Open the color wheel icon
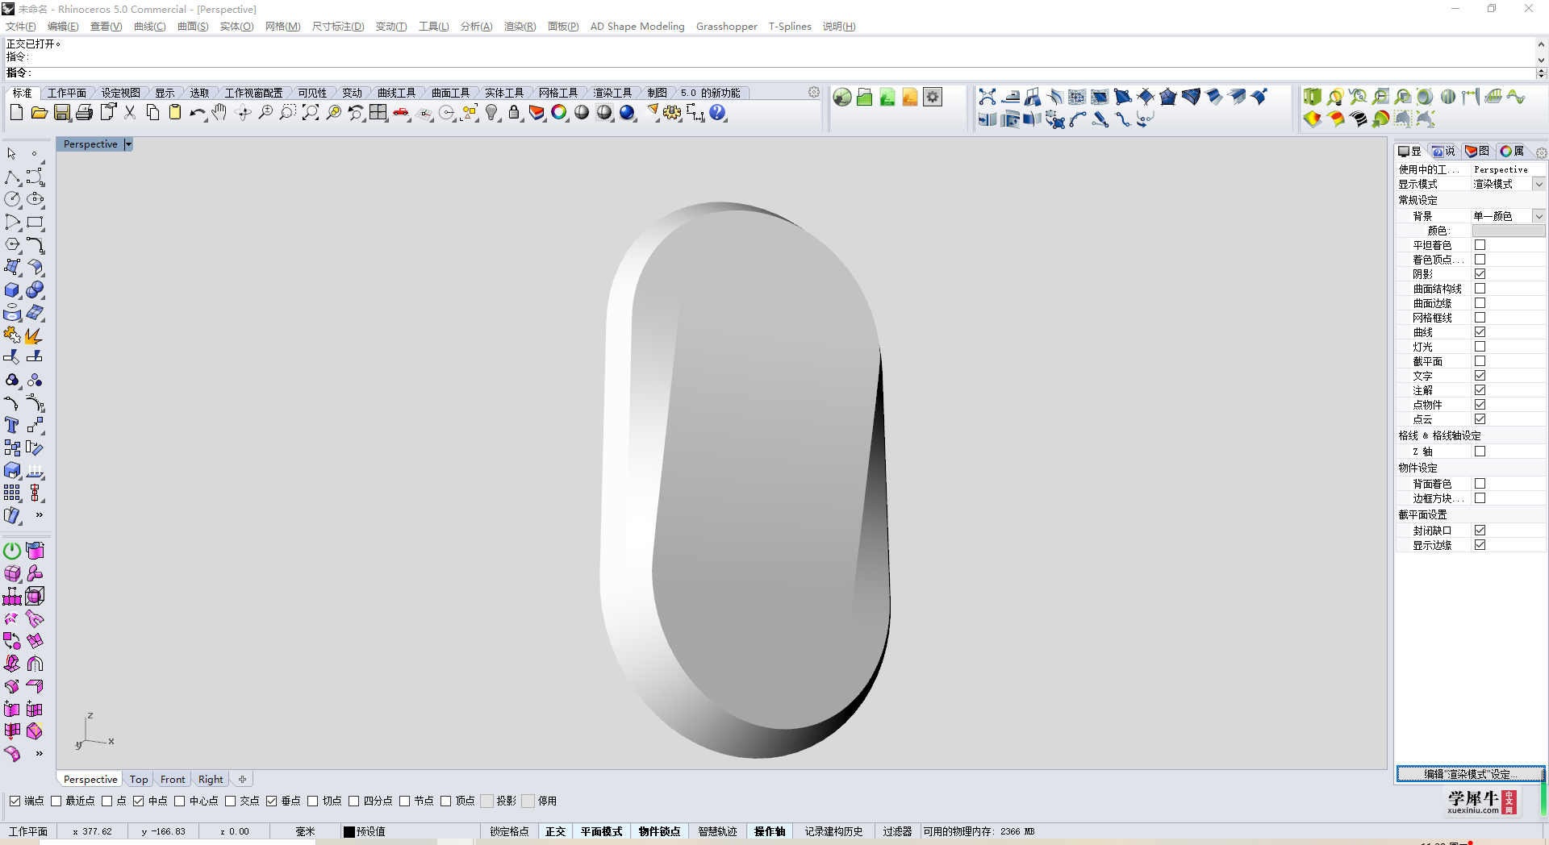Viewport: 1549px width, 845px height. (x=559, y=113)
